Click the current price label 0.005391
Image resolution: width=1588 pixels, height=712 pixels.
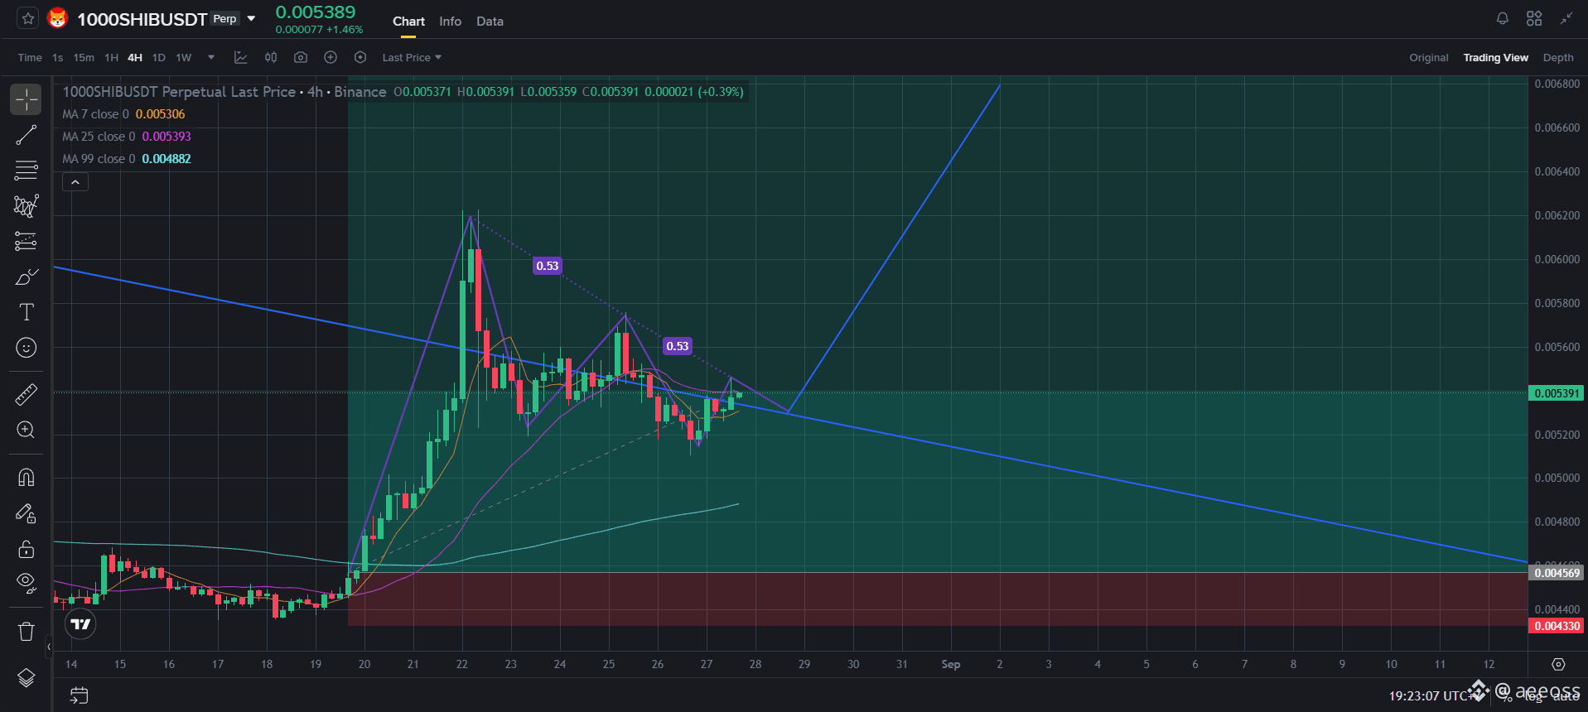tap(1557, 393)
